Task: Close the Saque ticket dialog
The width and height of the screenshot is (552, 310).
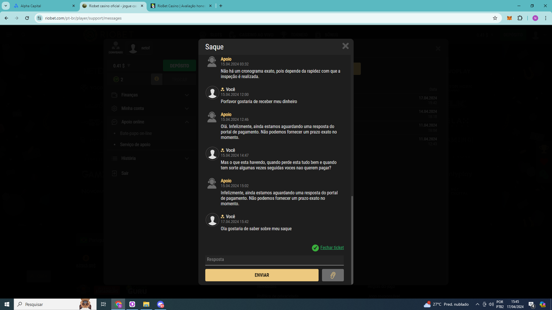Action: (x=345, y=46)
